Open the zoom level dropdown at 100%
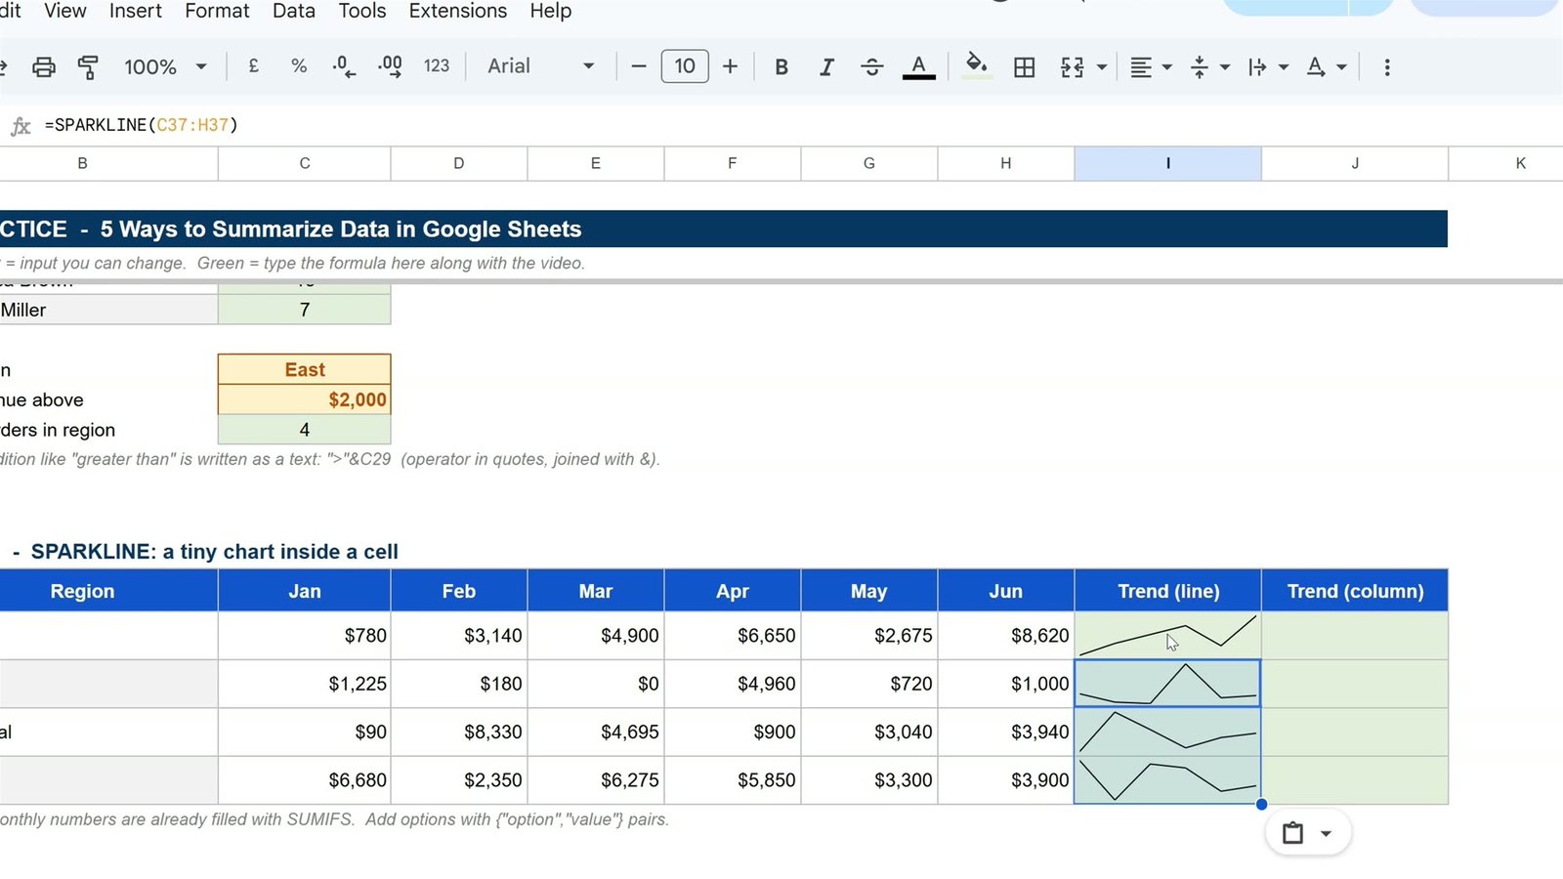This screenshot has width=1563, height=879. (164, 67)
